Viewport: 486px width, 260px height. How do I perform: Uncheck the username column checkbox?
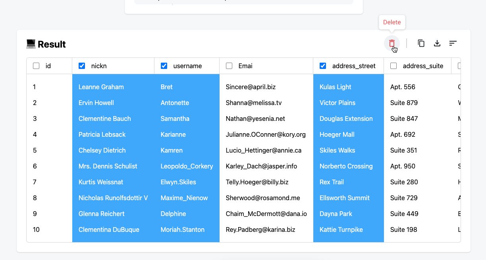point(164,66)
